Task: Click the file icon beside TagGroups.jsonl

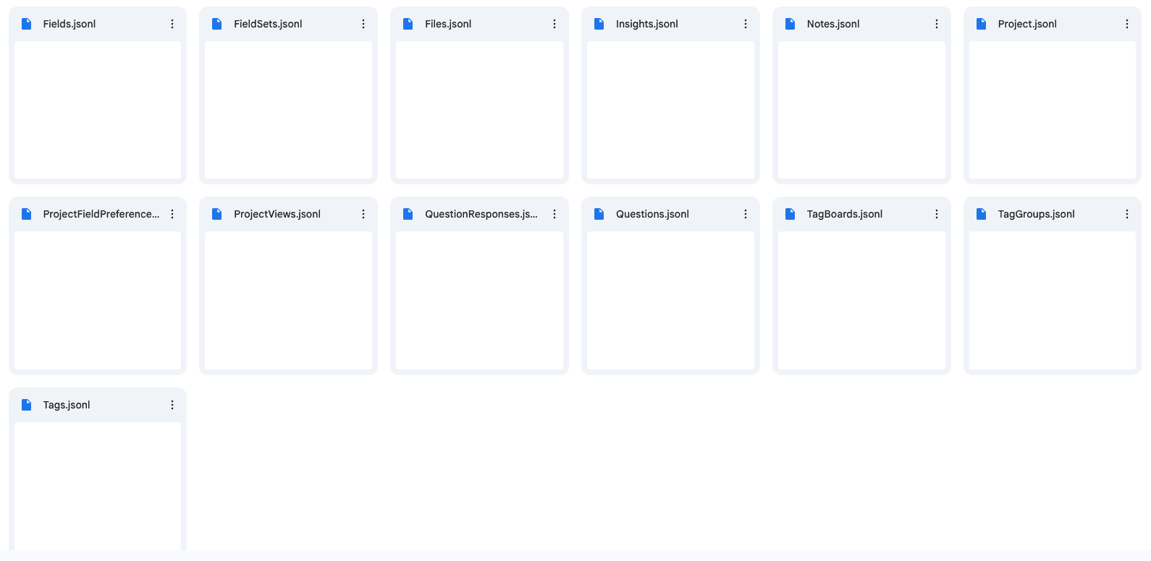Action: click(x=982, y=214)
